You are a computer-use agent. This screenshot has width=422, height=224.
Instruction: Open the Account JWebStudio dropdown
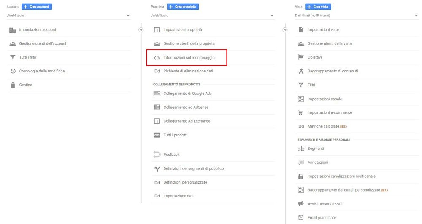(68, 16)
